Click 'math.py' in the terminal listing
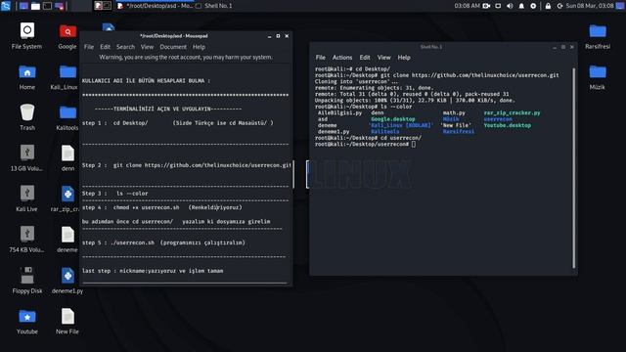The width and height of the screenshot is (626, 352). pyautogui.click(x=454, y=113)
